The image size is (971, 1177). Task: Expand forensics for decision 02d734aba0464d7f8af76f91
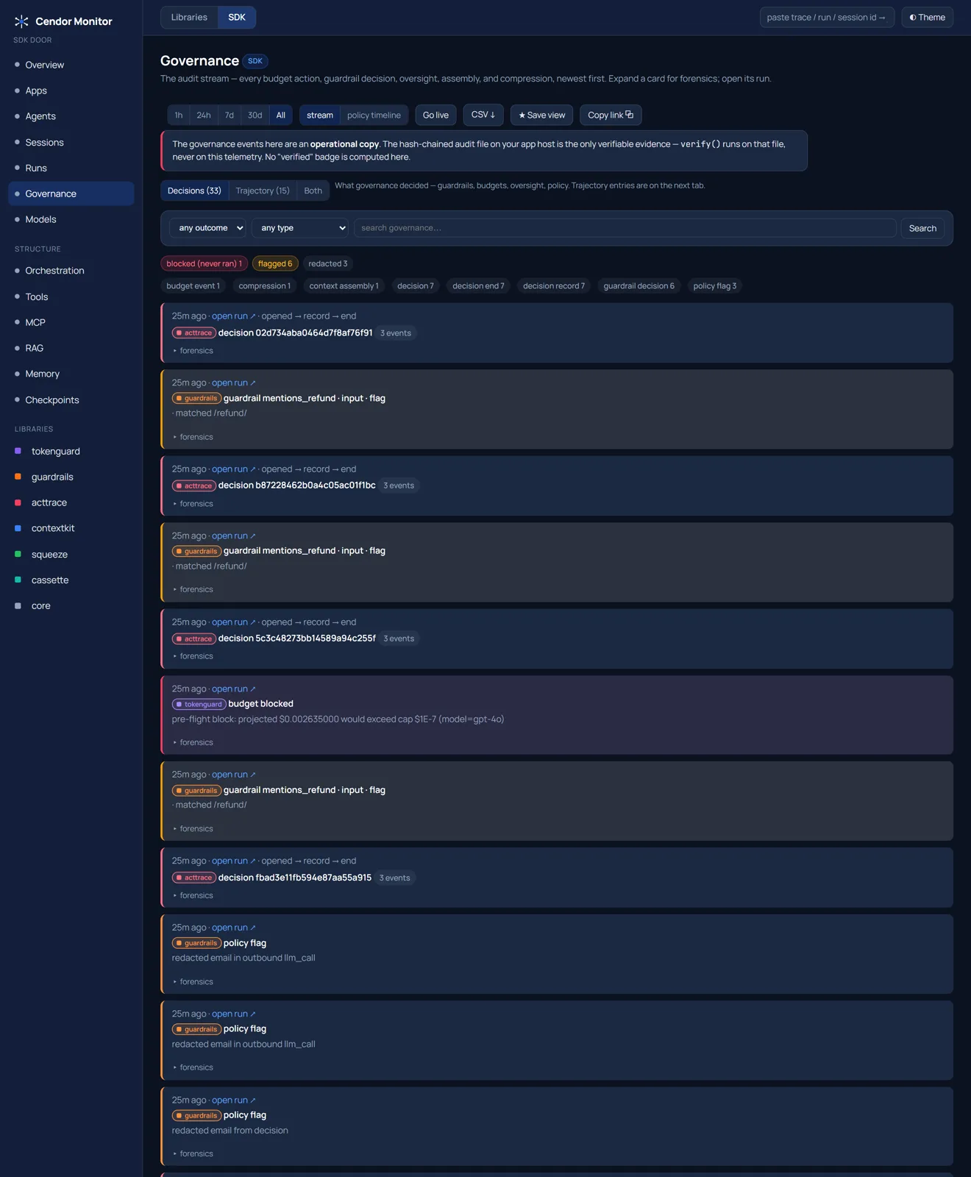193,351
